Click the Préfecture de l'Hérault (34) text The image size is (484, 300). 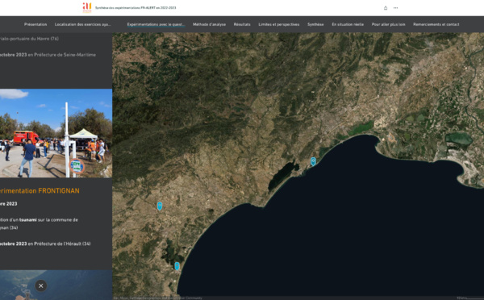[x=62, y=244]
